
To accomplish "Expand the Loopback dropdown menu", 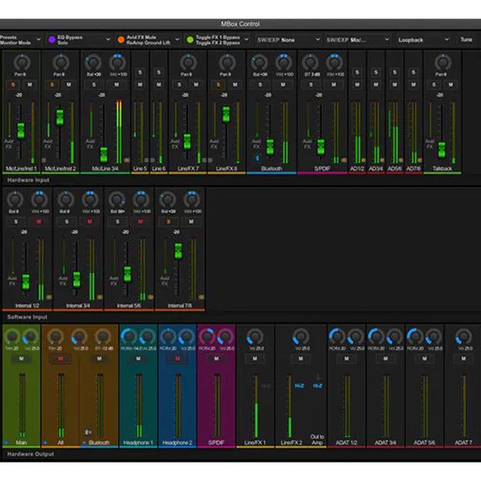I will tap(423, 40).
